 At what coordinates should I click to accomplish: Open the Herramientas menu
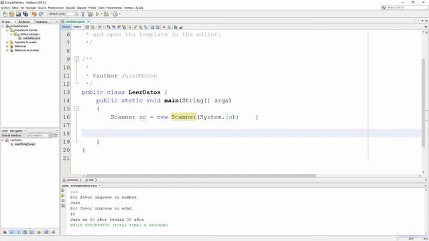coord(114,7)
